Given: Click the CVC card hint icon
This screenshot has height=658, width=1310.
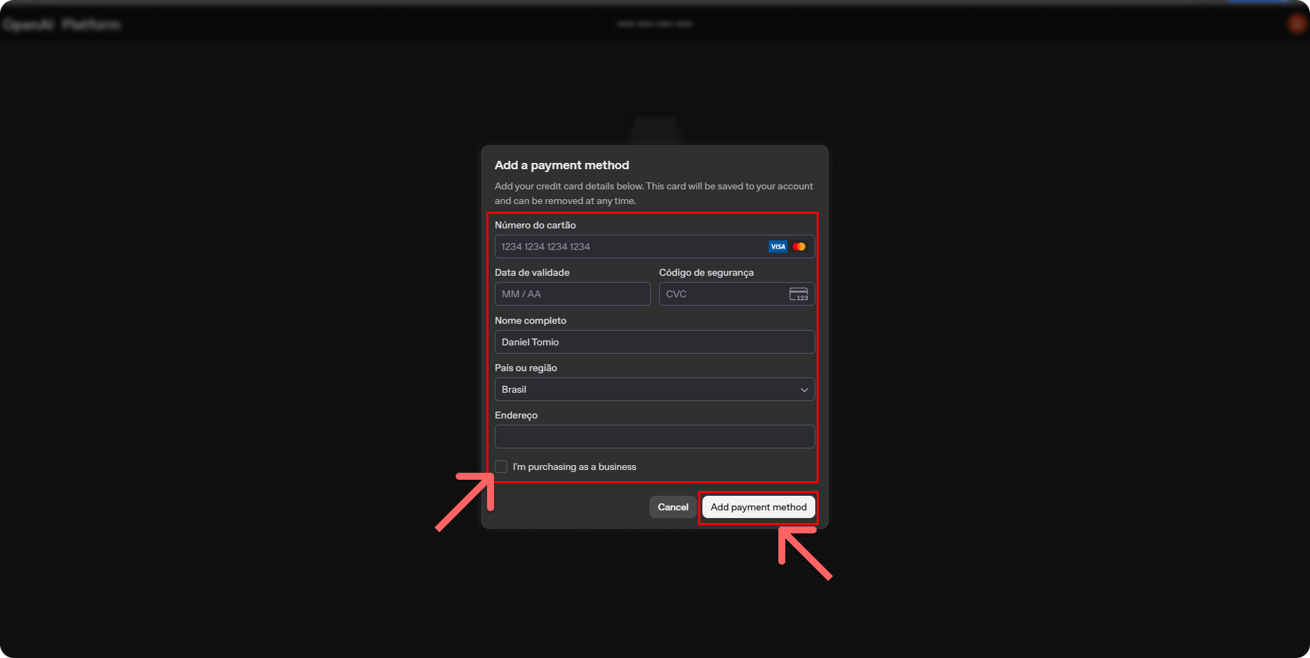Looking at the screenshot, I should point(799,294).
